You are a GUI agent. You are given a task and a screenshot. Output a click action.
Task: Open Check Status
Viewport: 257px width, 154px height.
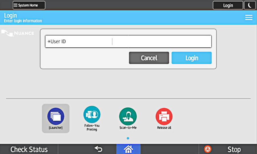coord(29,149)
